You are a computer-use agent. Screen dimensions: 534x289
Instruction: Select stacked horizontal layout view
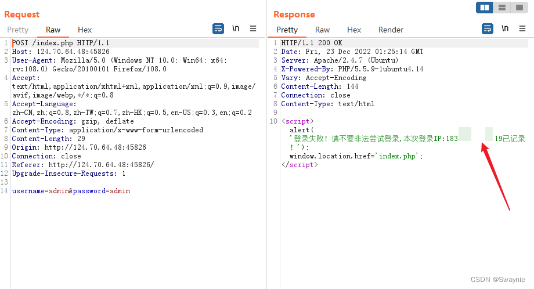502,8
